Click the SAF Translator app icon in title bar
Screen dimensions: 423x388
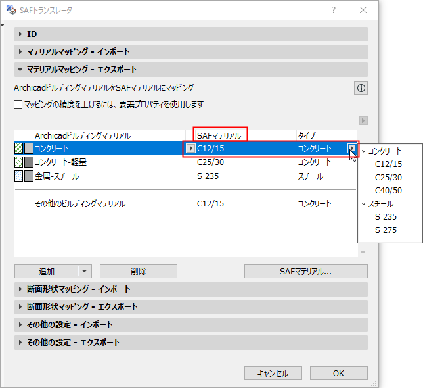[x=11, y=10]
